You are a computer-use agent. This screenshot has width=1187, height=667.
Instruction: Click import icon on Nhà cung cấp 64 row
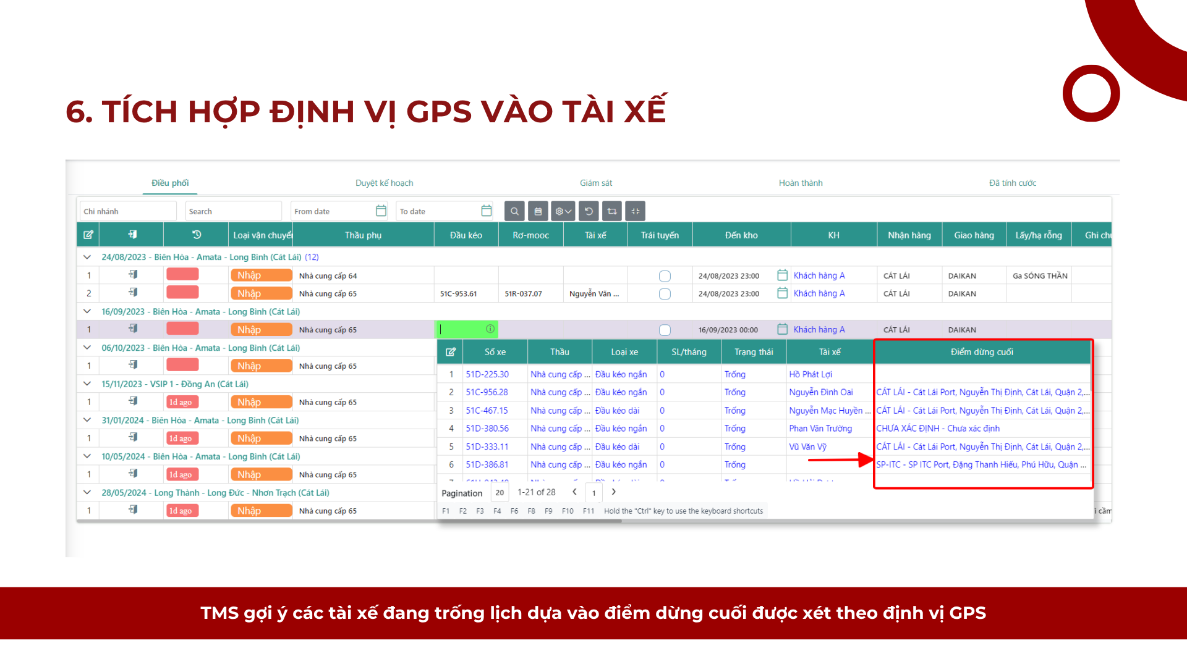click(x=133, y=275)
